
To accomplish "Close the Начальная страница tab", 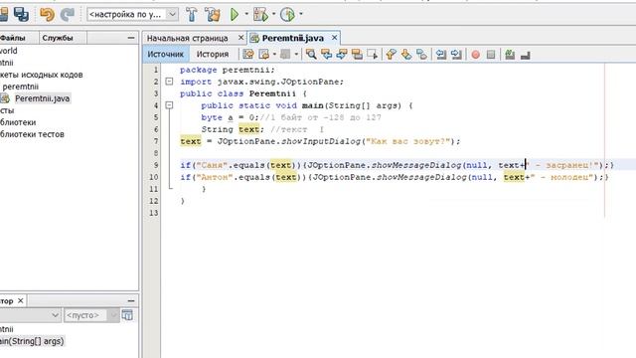I will (240, 38).
